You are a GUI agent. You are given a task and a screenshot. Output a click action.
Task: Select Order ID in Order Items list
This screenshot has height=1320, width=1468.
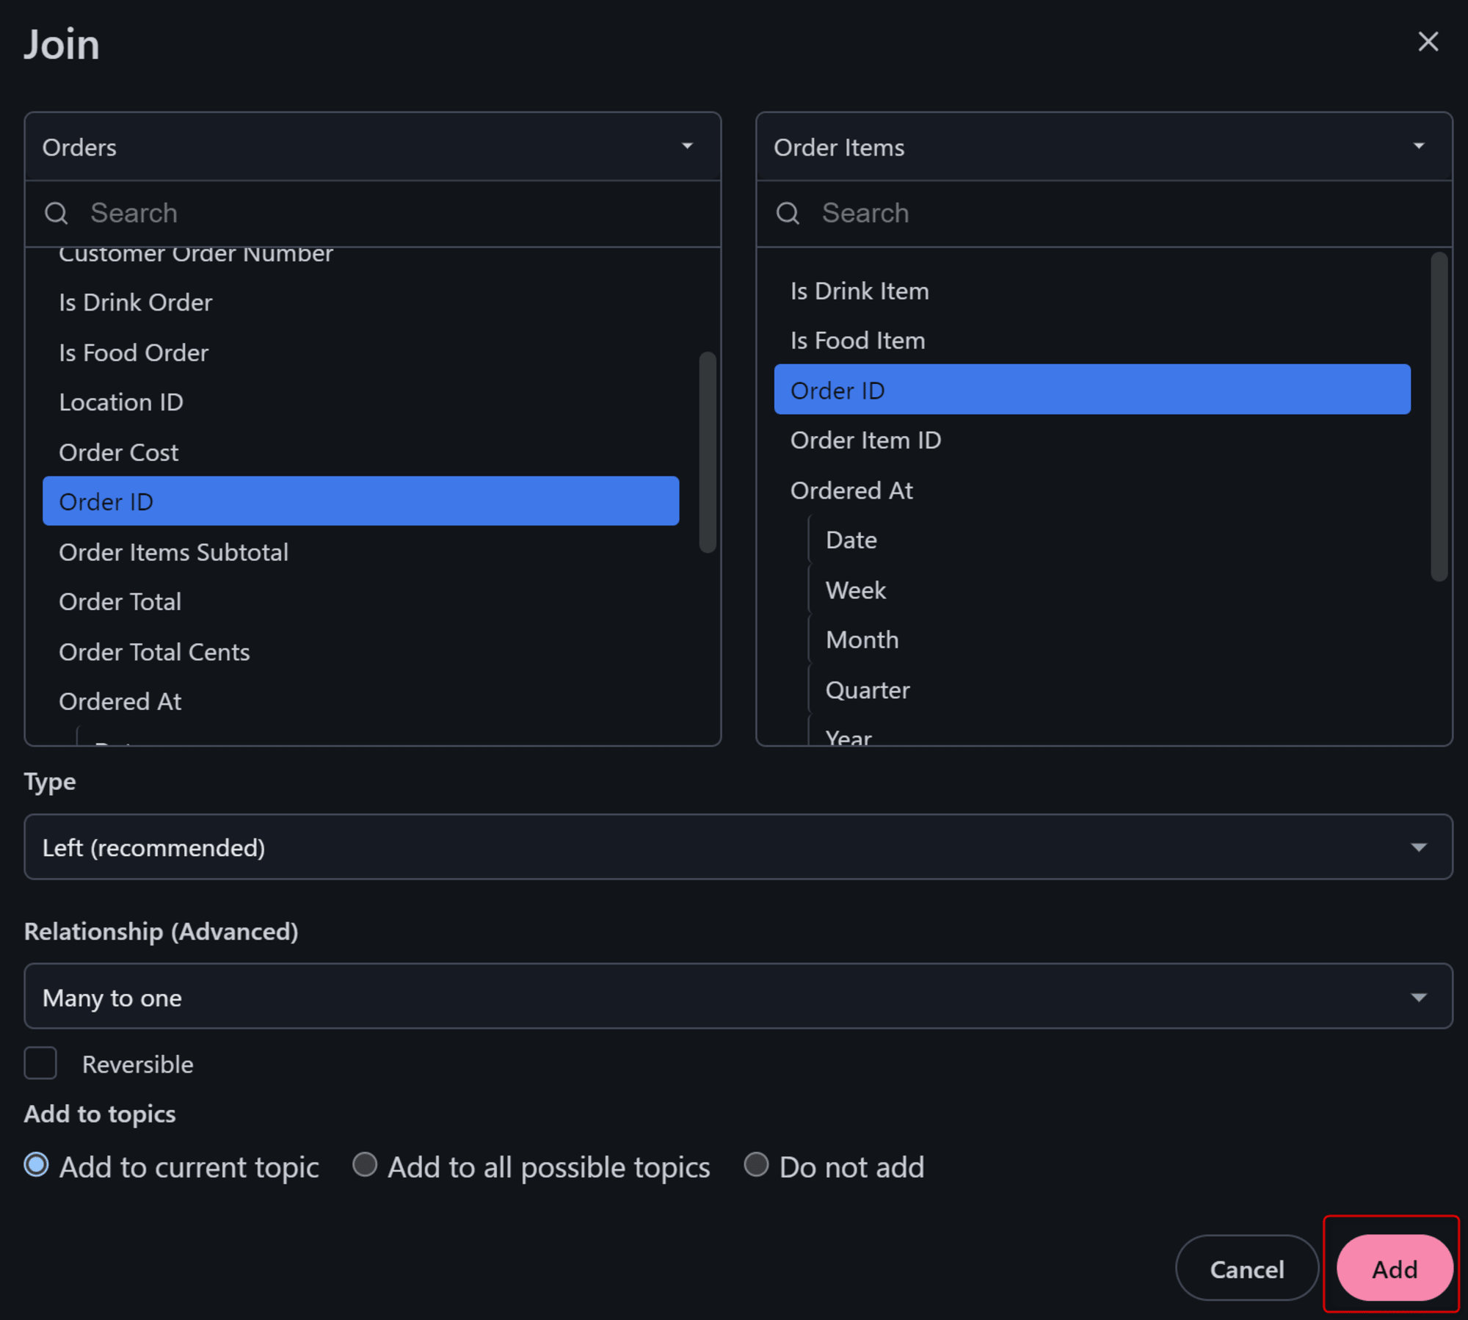1092,390
